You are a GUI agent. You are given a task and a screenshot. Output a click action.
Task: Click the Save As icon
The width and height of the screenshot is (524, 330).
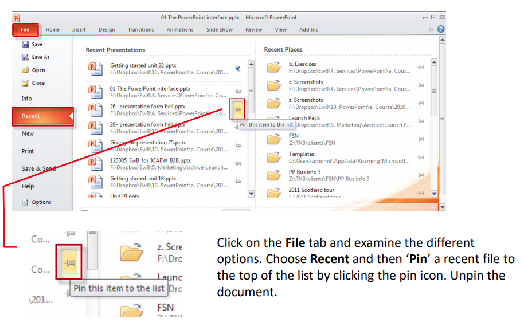[25, 57]
